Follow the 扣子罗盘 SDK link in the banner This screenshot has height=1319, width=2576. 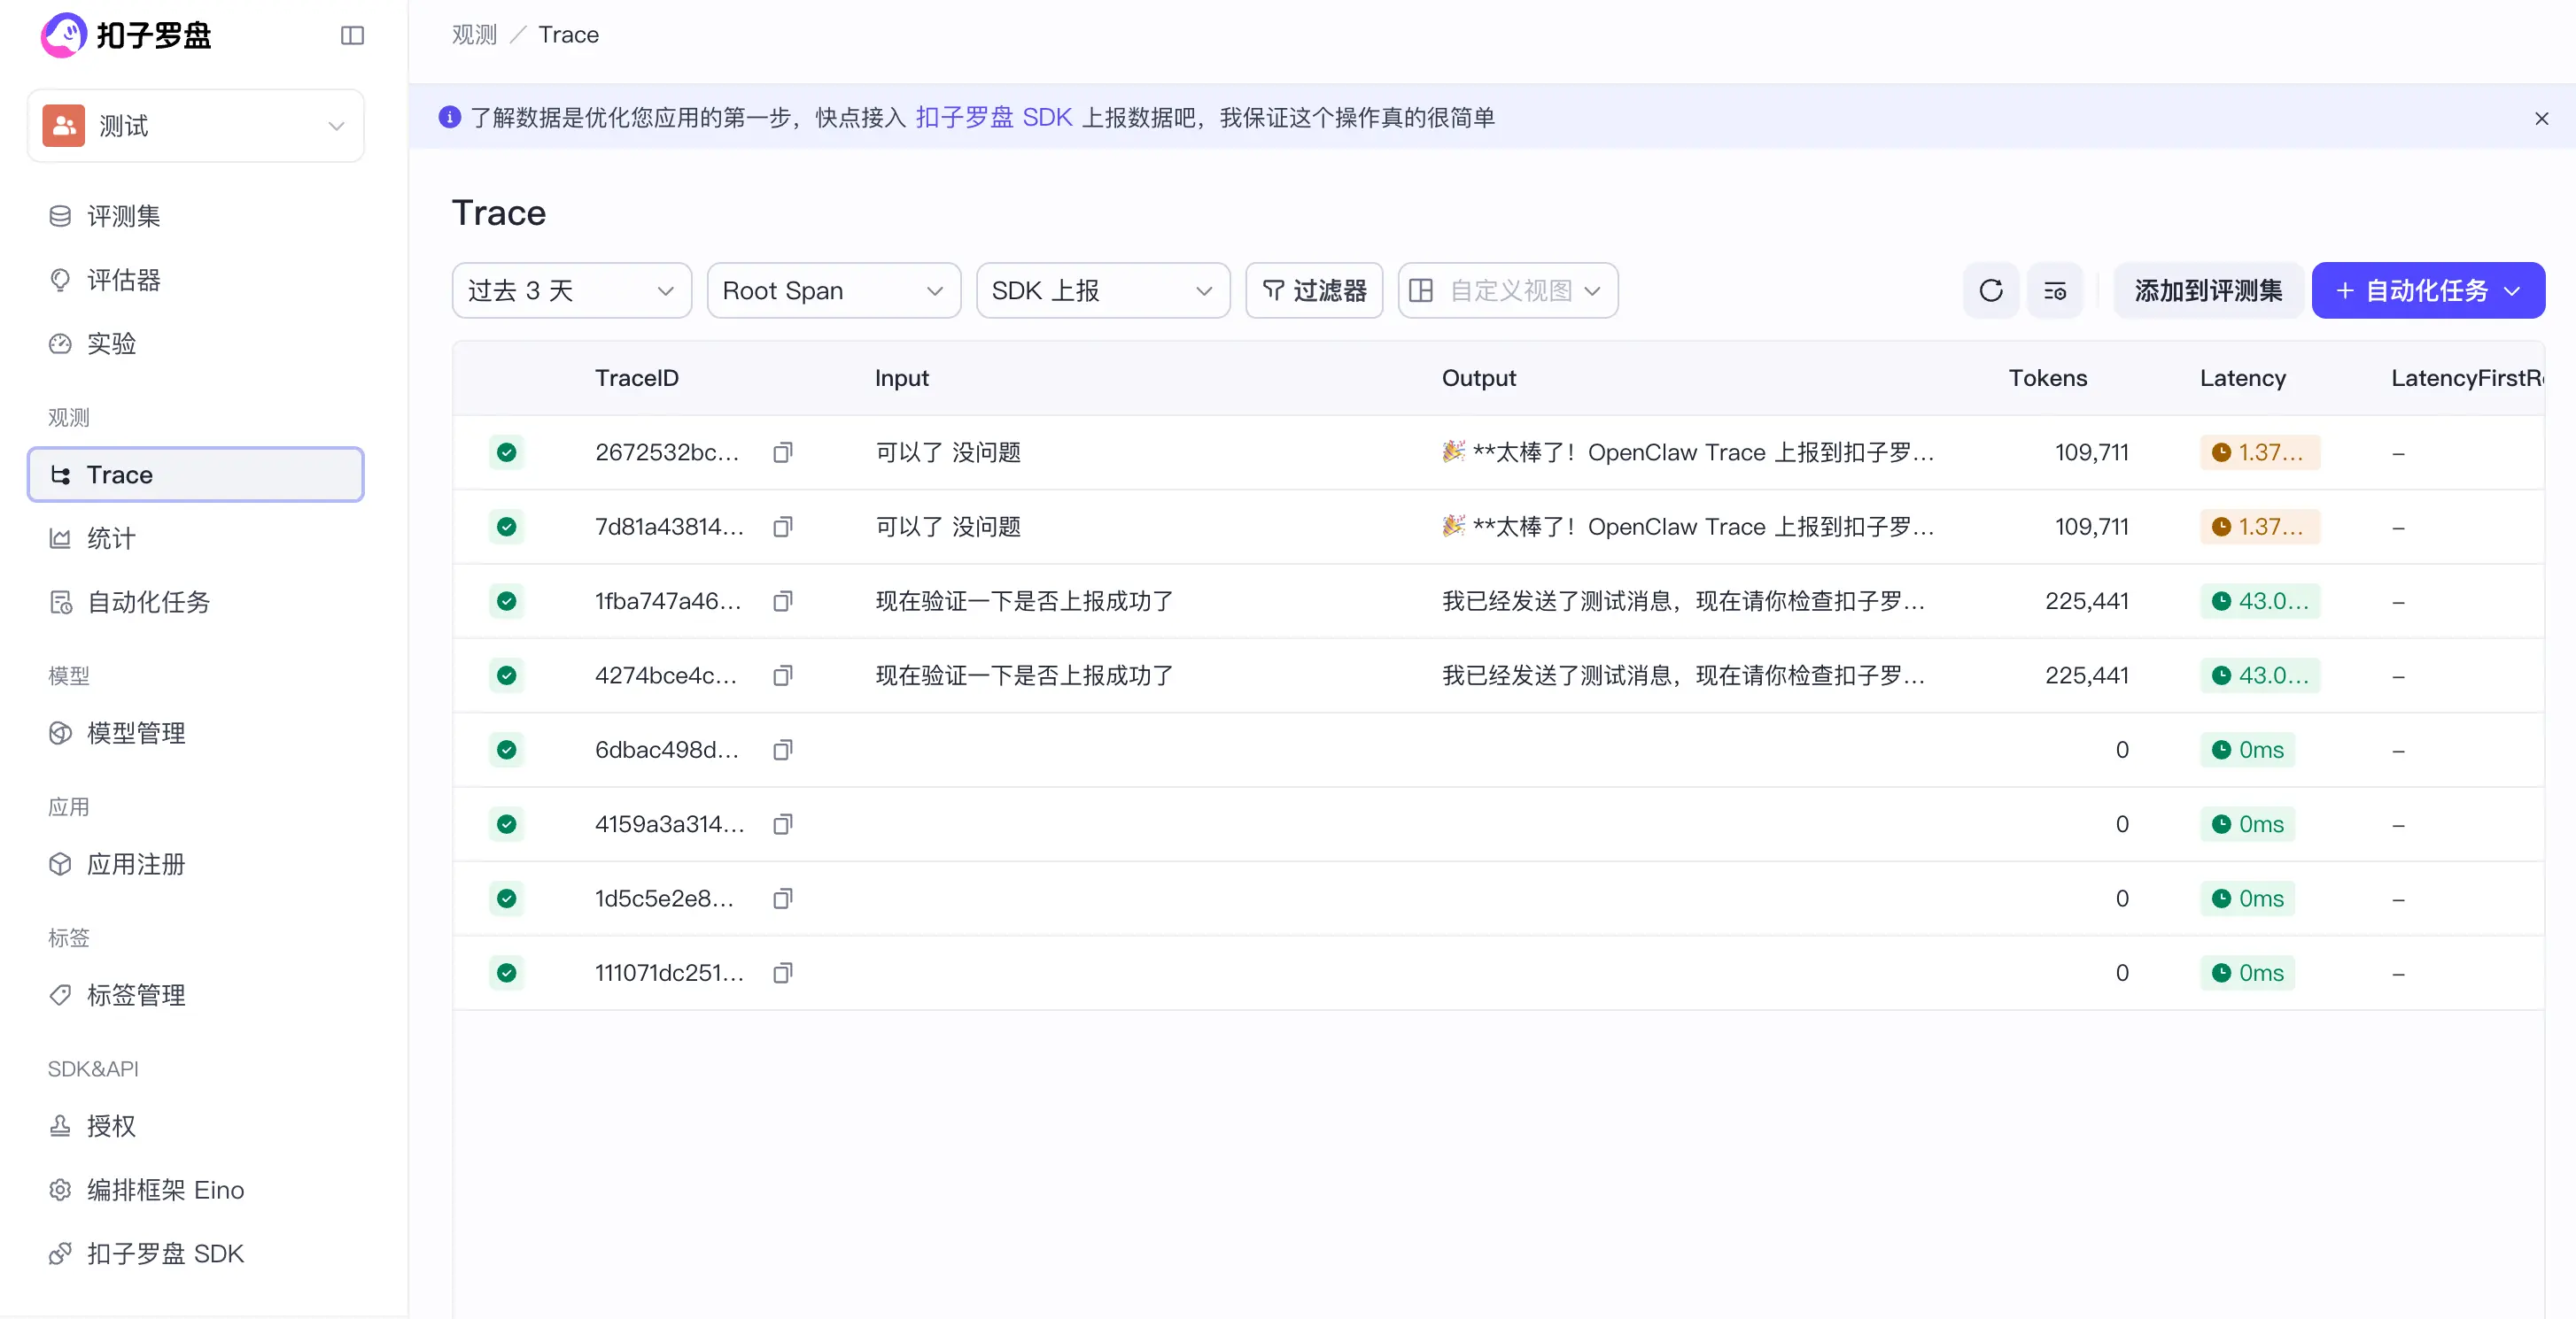pyautogui.click(x=994, y=118)
